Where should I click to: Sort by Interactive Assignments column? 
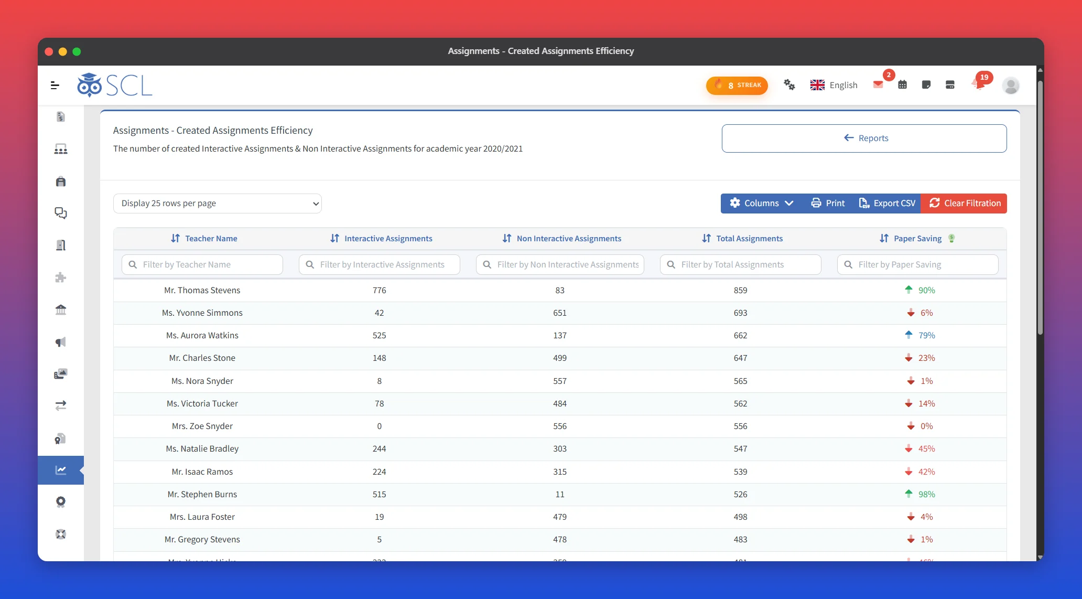coord(381,238)
